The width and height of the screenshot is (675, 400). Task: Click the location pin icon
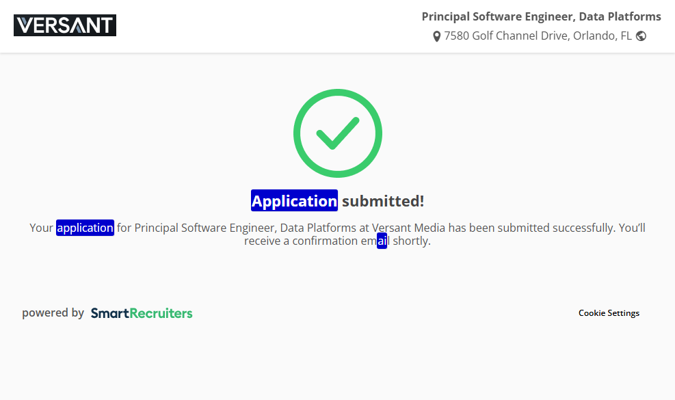437,36
